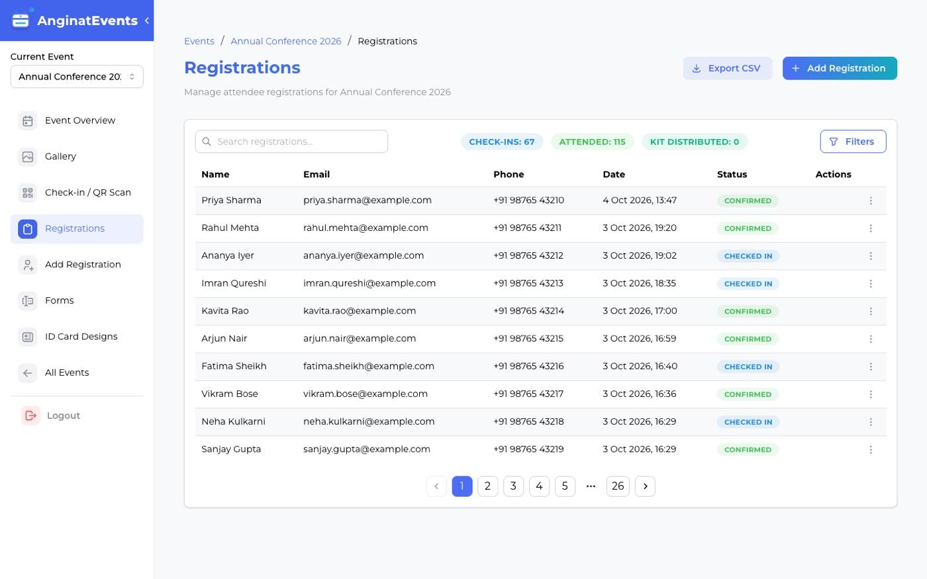Go to the next page arrow
This screenshot has width=927, height=579.
(x=645, y=486)
